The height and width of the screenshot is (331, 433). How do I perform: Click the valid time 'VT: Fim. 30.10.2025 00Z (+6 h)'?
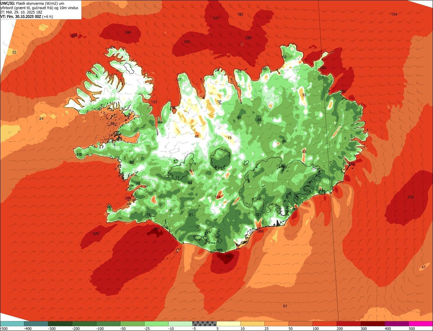click(27, 17)
